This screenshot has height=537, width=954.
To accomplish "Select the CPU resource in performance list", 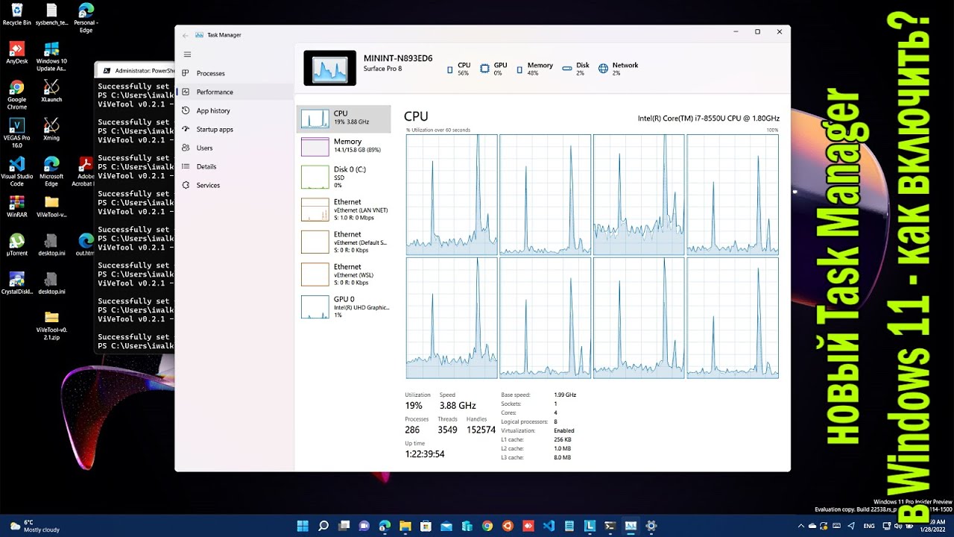I will click(x=344, y=119).
